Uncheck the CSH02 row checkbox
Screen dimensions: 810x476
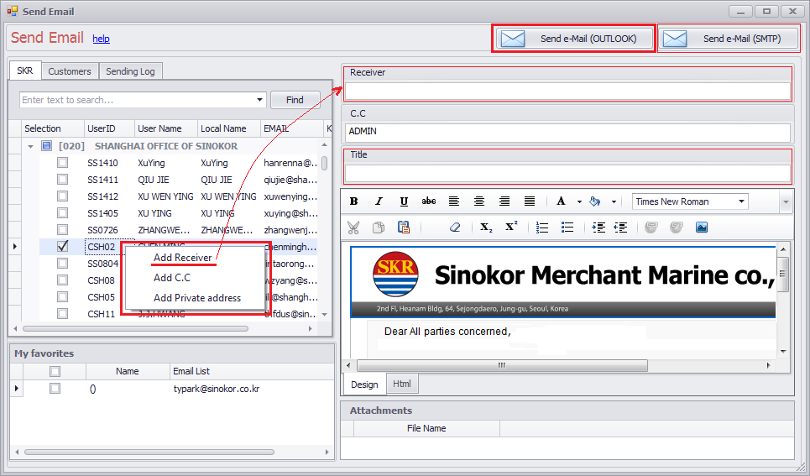pyautogui.click(x=62, y=247)
